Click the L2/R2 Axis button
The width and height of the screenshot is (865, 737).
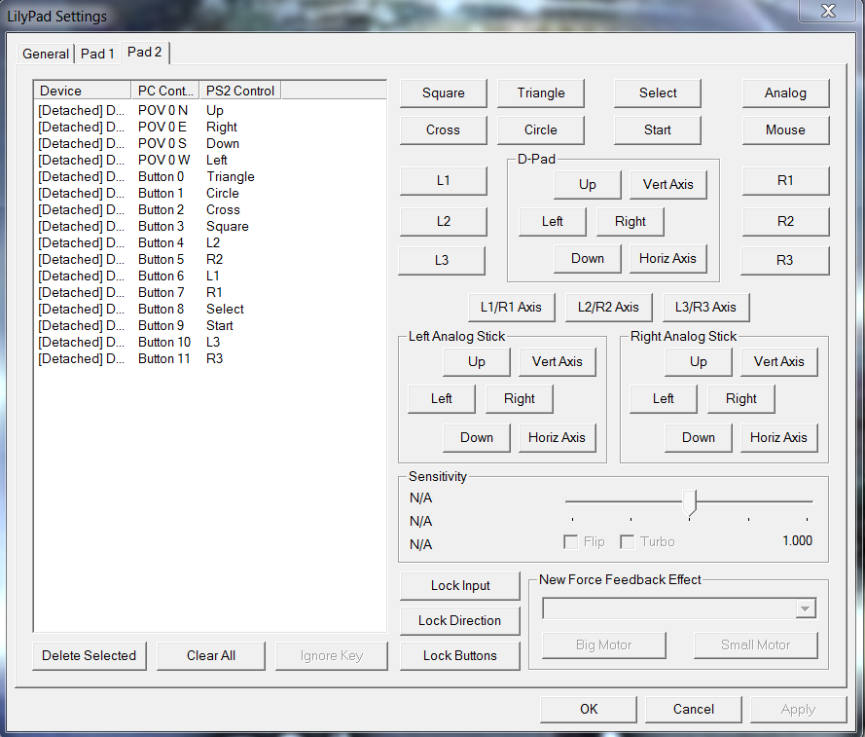[x=608, y=307]
